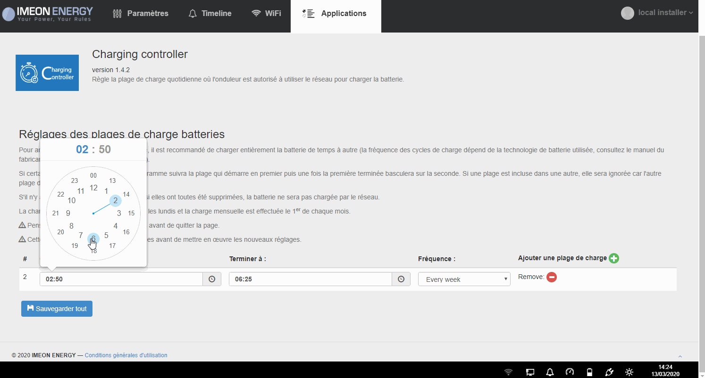Click the notification bell in bottom status bar
This screenshot has width=705, height=378.
[550, 372]
